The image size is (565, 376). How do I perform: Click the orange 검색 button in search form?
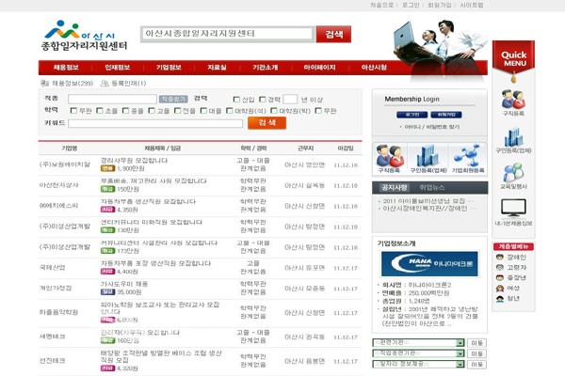point(266,122)
